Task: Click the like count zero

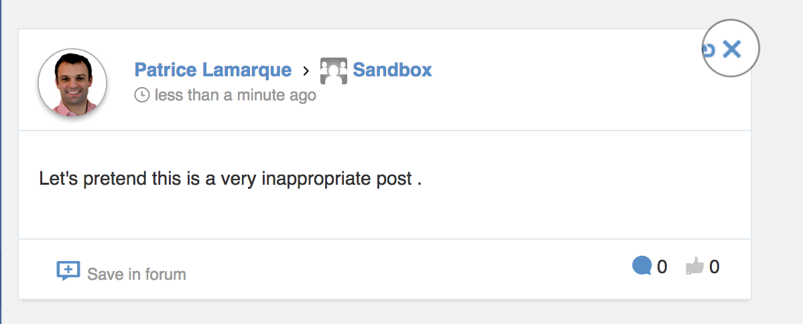Action: click(714, 266)
